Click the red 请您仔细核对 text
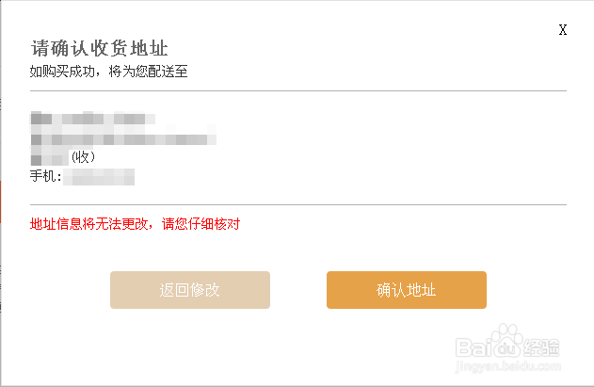 point(201,224)
